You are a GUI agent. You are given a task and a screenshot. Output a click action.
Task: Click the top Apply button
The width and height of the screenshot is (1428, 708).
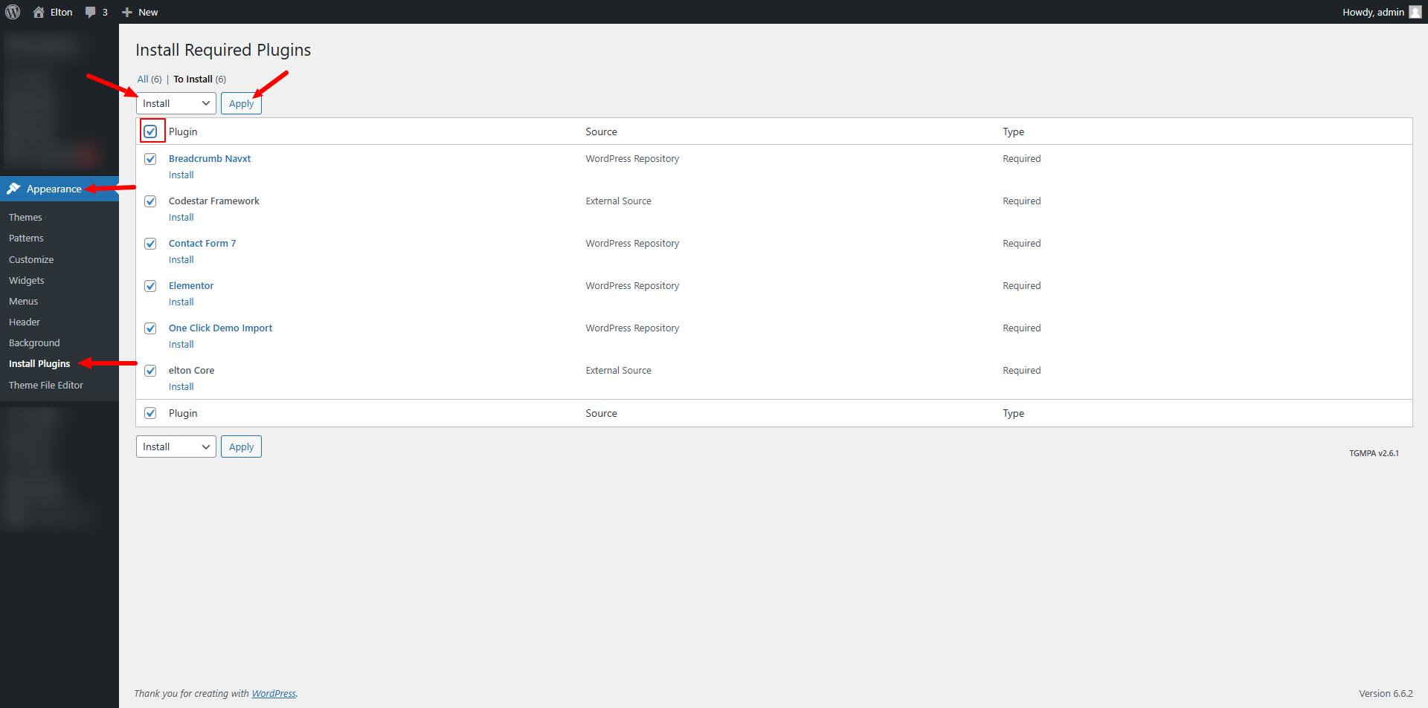(x=241, y=103)
